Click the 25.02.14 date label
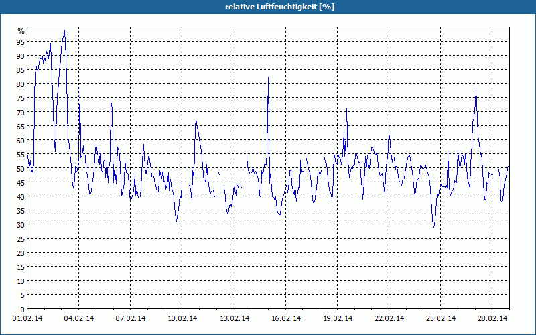This screenshot has height=335, width=536. pyautogui.click(x=440, y=318)
